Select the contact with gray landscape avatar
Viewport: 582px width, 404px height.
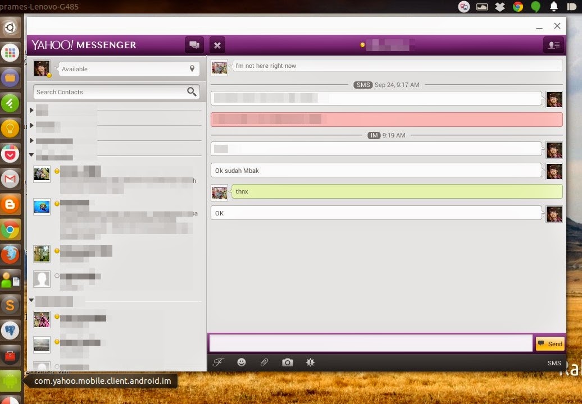coord(115,345)
